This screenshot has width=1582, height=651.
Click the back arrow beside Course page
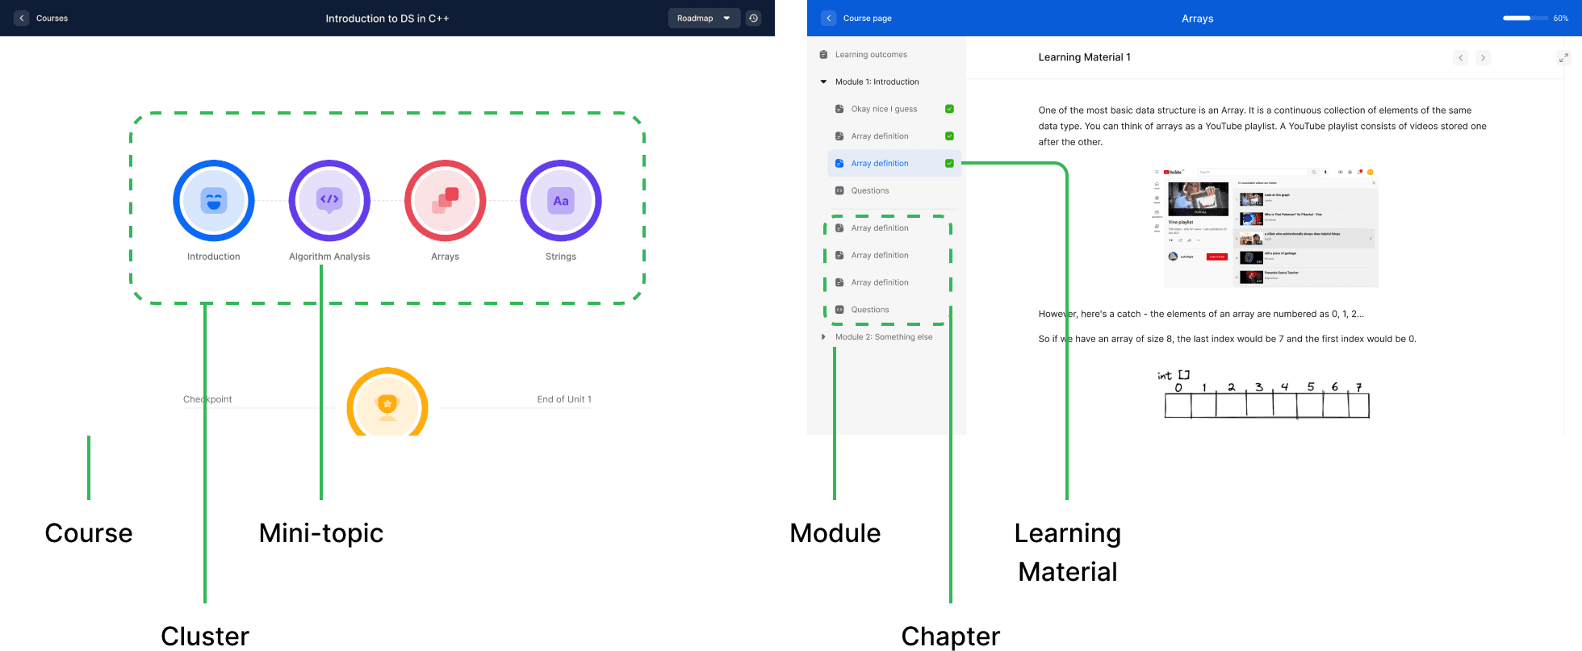tap(829, 18)
